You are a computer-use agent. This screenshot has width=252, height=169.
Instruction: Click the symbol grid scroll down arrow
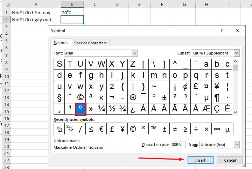click(x=236, y=112)
